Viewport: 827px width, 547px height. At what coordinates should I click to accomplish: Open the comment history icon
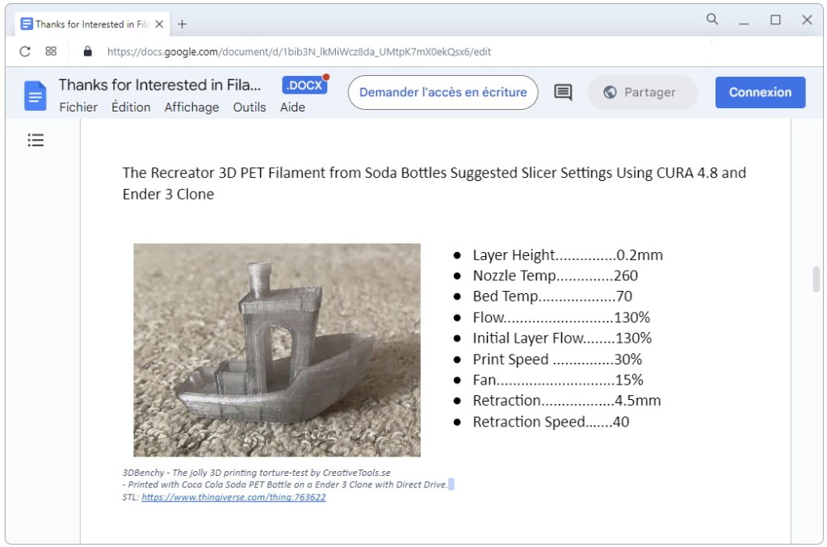click(563, 92)
